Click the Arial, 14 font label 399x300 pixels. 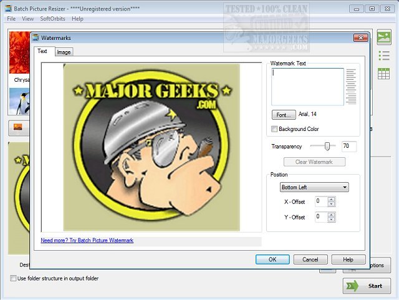[307, 114]
